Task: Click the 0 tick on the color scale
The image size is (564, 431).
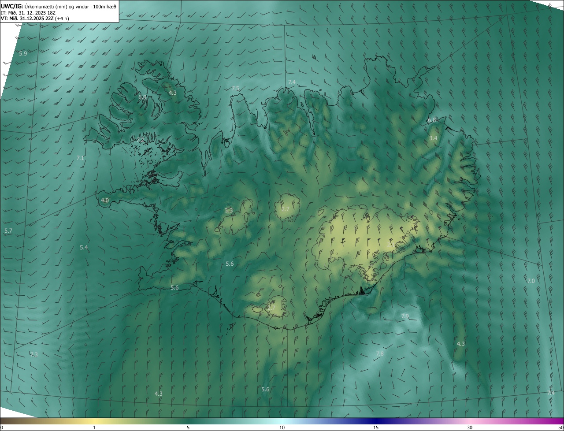Action: pos(2,428)
